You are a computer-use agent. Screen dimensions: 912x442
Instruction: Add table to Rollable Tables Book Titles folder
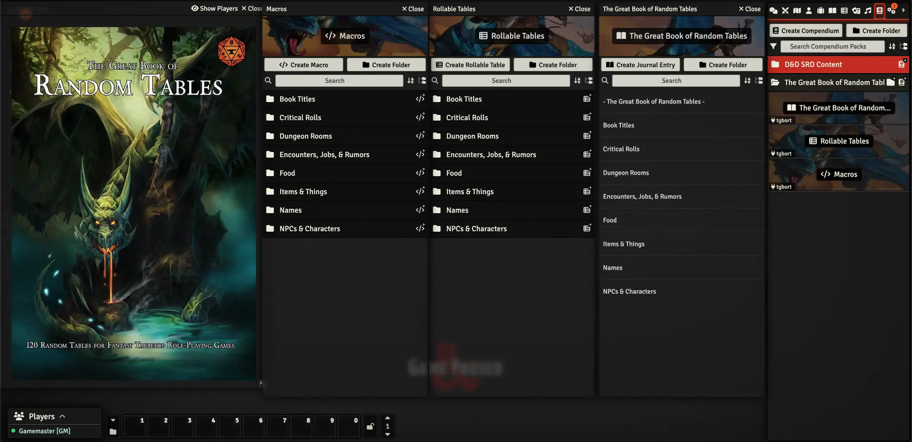point(587,98)
